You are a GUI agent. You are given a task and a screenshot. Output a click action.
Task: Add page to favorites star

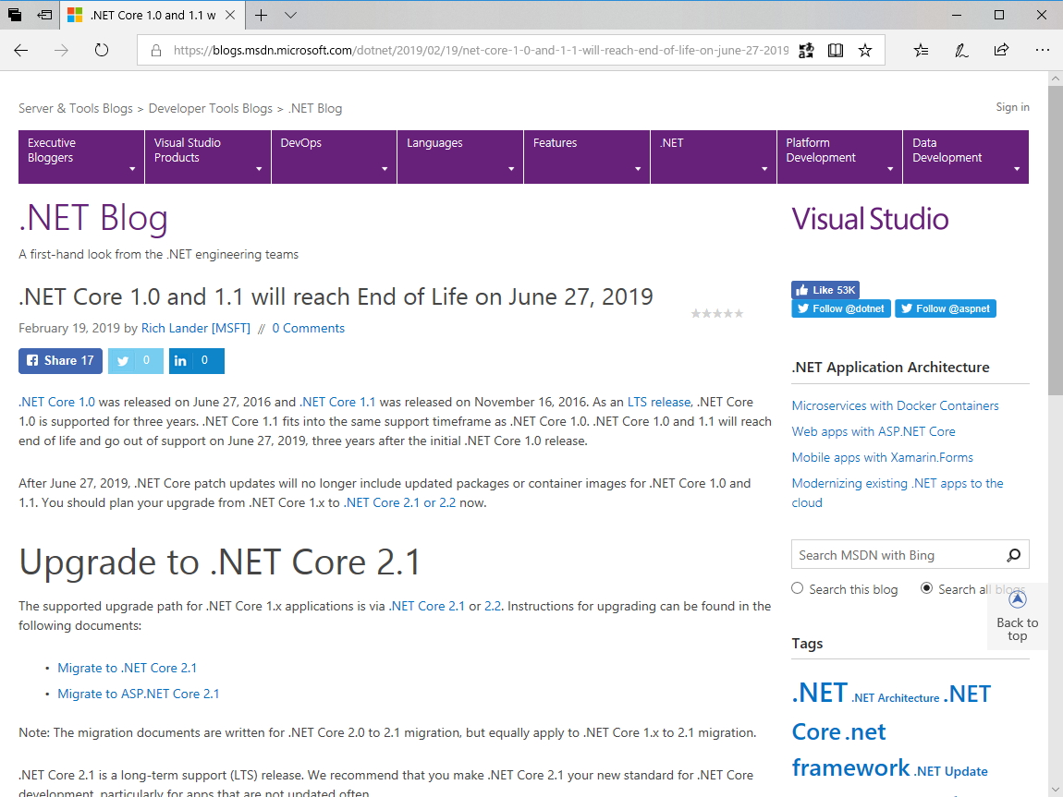point(865,50)
